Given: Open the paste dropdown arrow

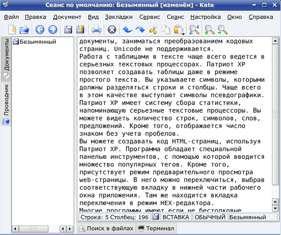Looking at the screenshot, I should (184, 34).
